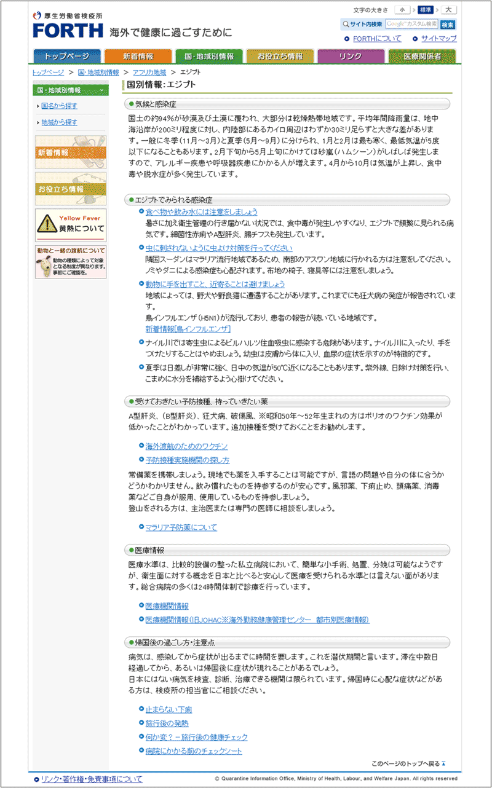Click the 国別情報:エジプト page title
Viewport: 492px width, 788px height.
point(162,84)
